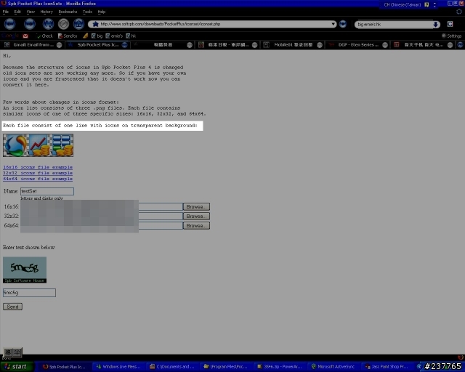
Task: Click Browse for the 64x64 file
Action: pos(196,226)
